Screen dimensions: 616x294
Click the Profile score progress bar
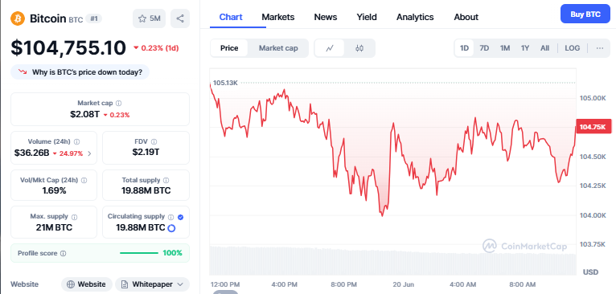[138, 253]
